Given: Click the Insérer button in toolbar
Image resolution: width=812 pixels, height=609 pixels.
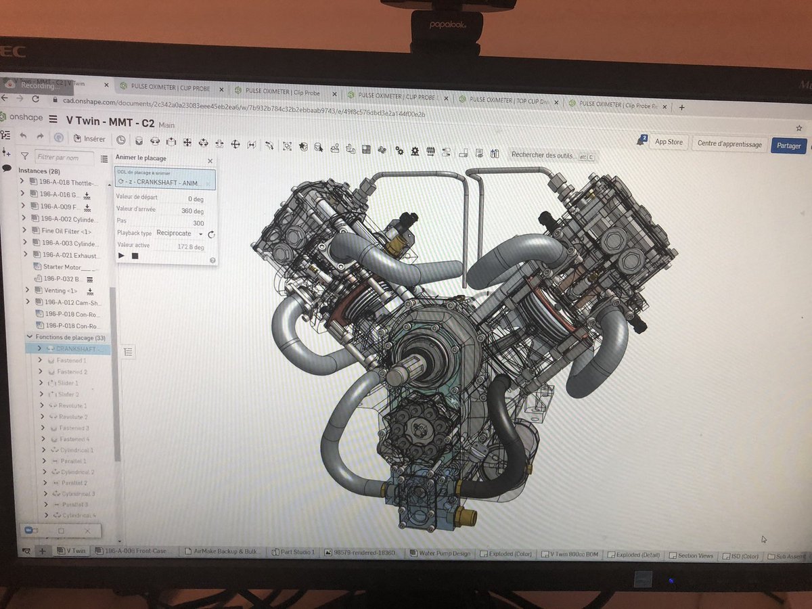Looking at the screenshot, I should pyautogui.click(x=89, y=138).
